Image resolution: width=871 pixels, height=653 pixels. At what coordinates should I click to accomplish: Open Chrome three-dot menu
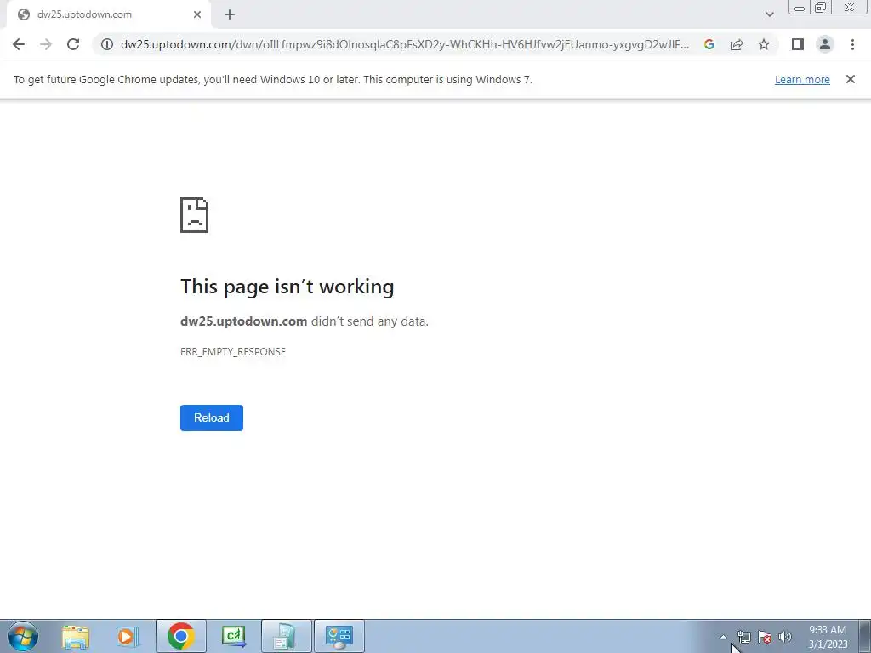pos(852,44)
